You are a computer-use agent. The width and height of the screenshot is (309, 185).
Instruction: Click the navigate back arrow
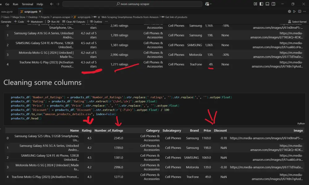pos(52,4)
